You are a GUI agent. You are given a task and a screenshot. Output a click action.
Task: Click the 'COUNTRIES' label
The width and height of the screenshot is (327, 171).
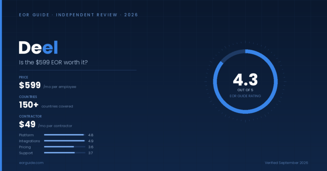(28, 97)
